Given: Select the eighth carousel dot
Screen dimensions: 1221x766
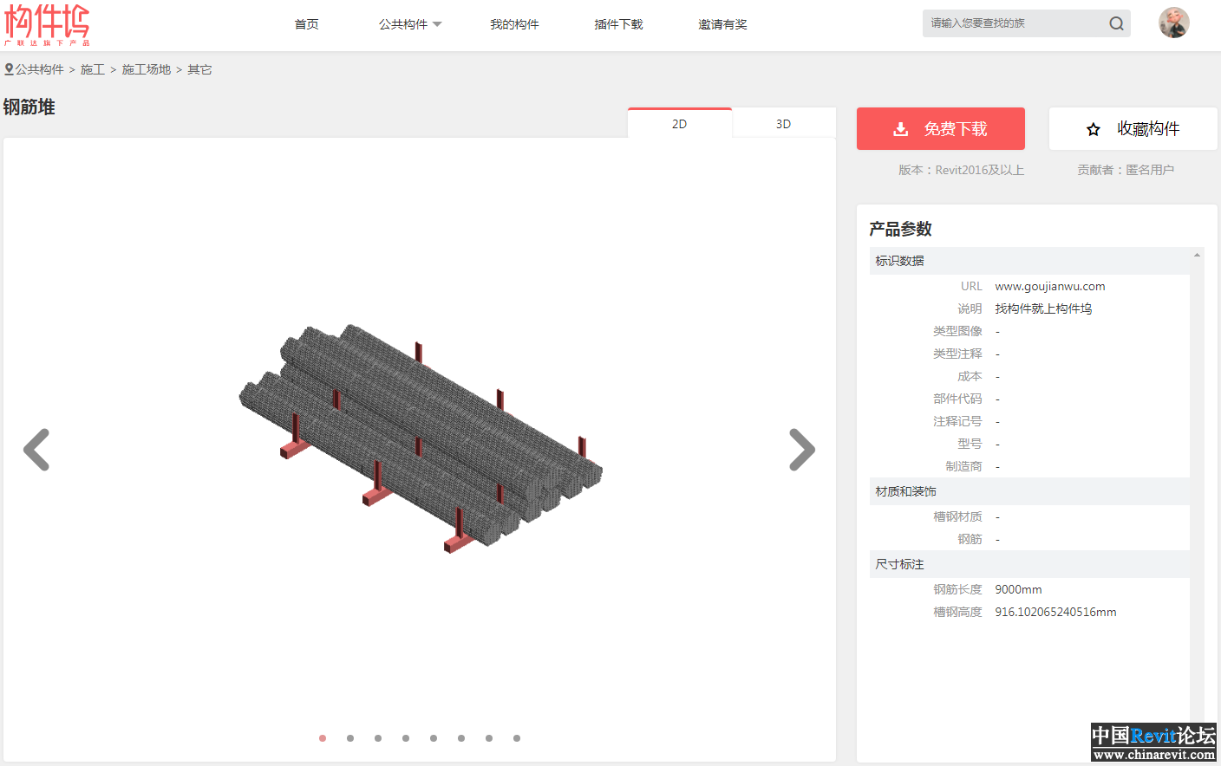Looking at the screenshot, I should pos(517,738).
